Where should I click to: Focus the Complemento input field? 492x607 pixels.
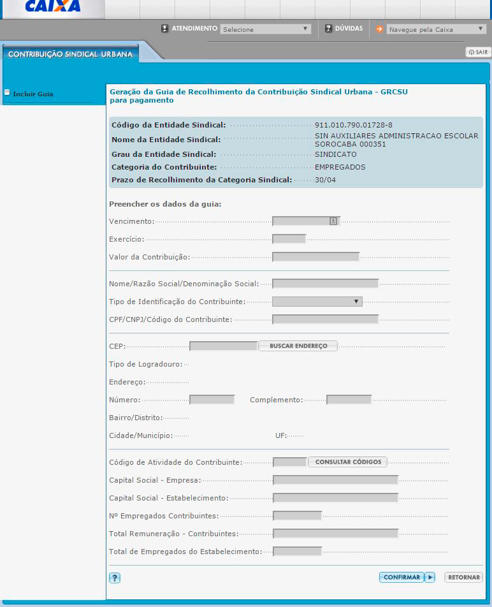[x=349, y=400]
